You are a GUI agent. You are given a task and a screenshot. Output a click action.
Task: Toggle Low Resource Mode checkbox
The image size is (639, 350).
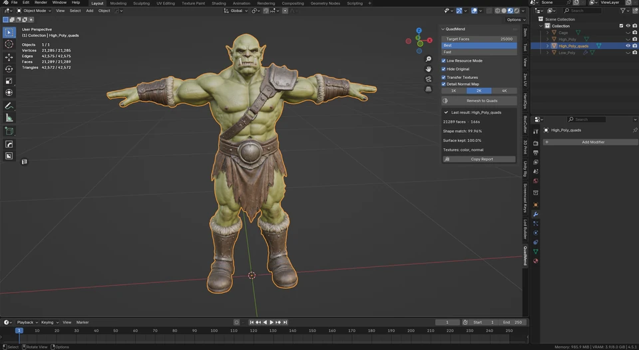444,60
